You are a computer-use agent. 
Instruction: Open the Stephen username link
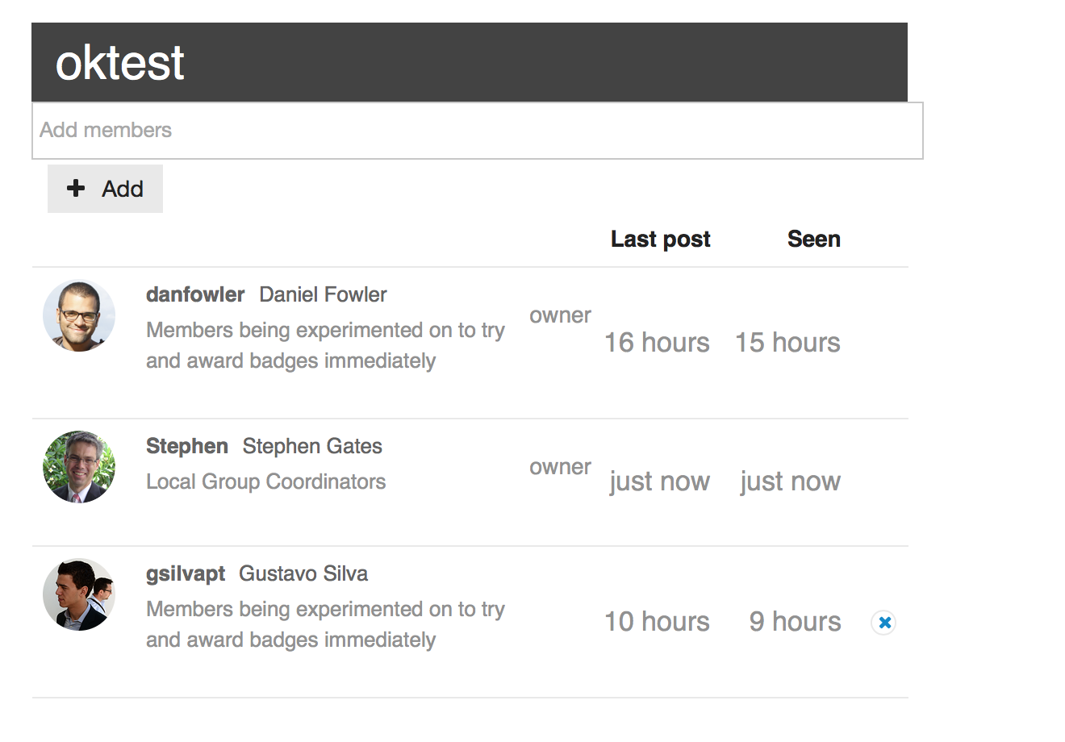(186, 447)
